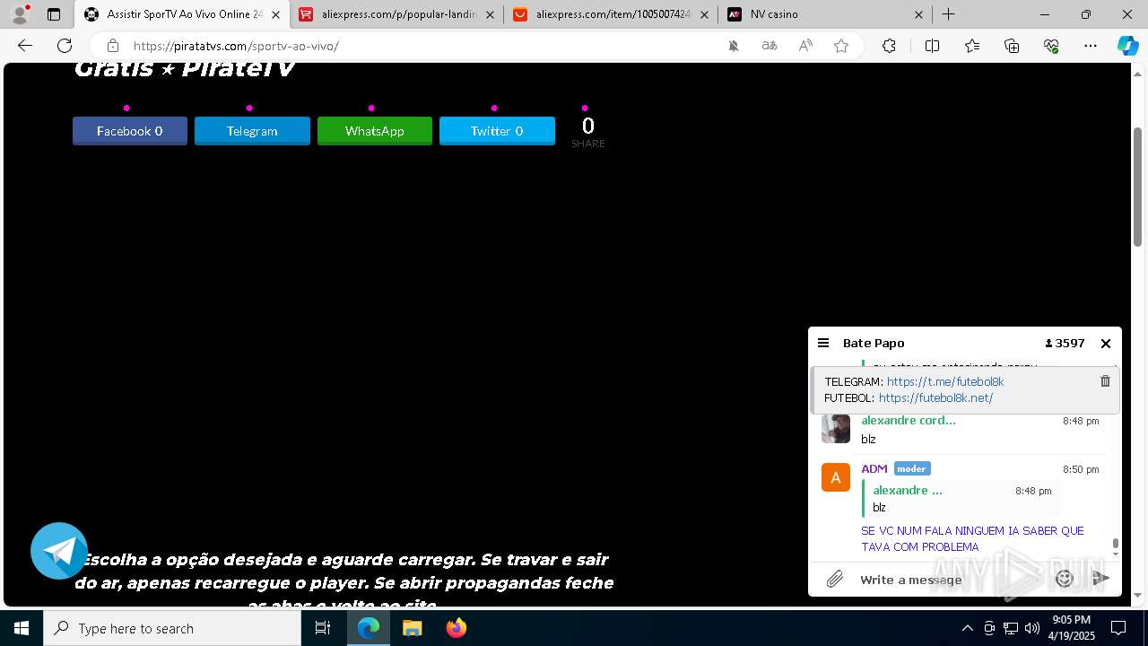Open Browser essentials icon
The image size is (1148, 646).
[x=1051, y=46]
